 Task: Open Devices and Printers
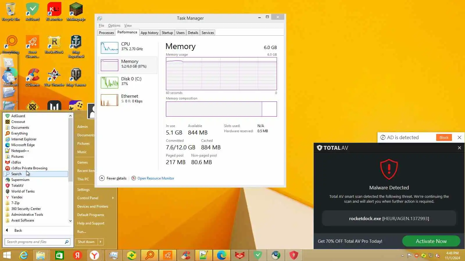tap(93, 206)
